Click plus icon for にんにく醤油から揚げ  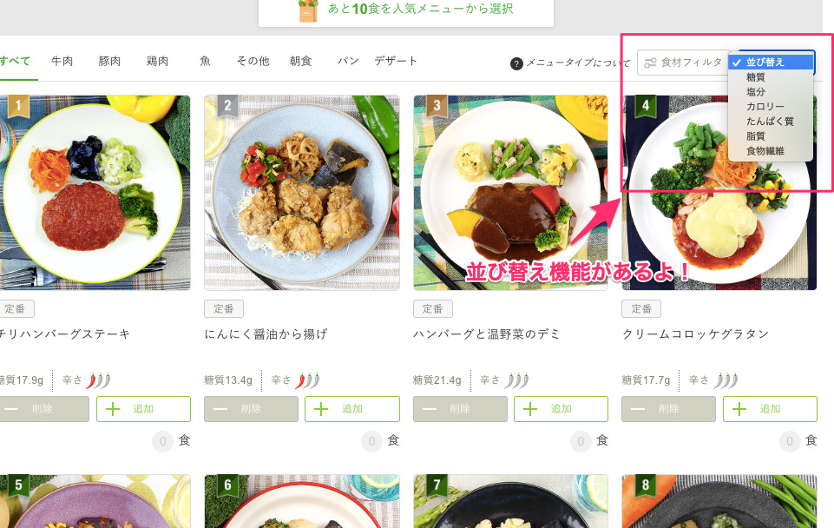[x=321, y=409]
